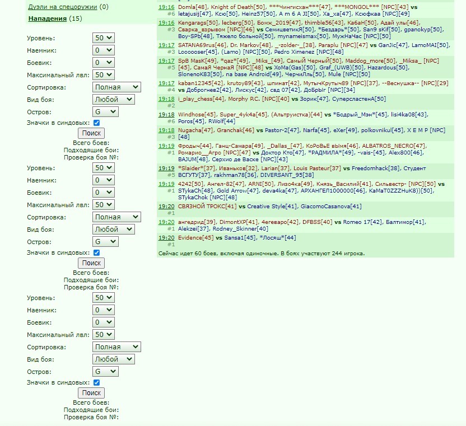The image size is (466, 426).
Task: Toggle Значки в синдовых checkbox in first form
Action: tap(96, 123)
